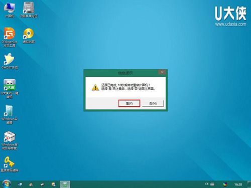Open the virtual CD drive (虚拟光驱) icon
This screenshot has width=251, height=188.
point(29,36)
